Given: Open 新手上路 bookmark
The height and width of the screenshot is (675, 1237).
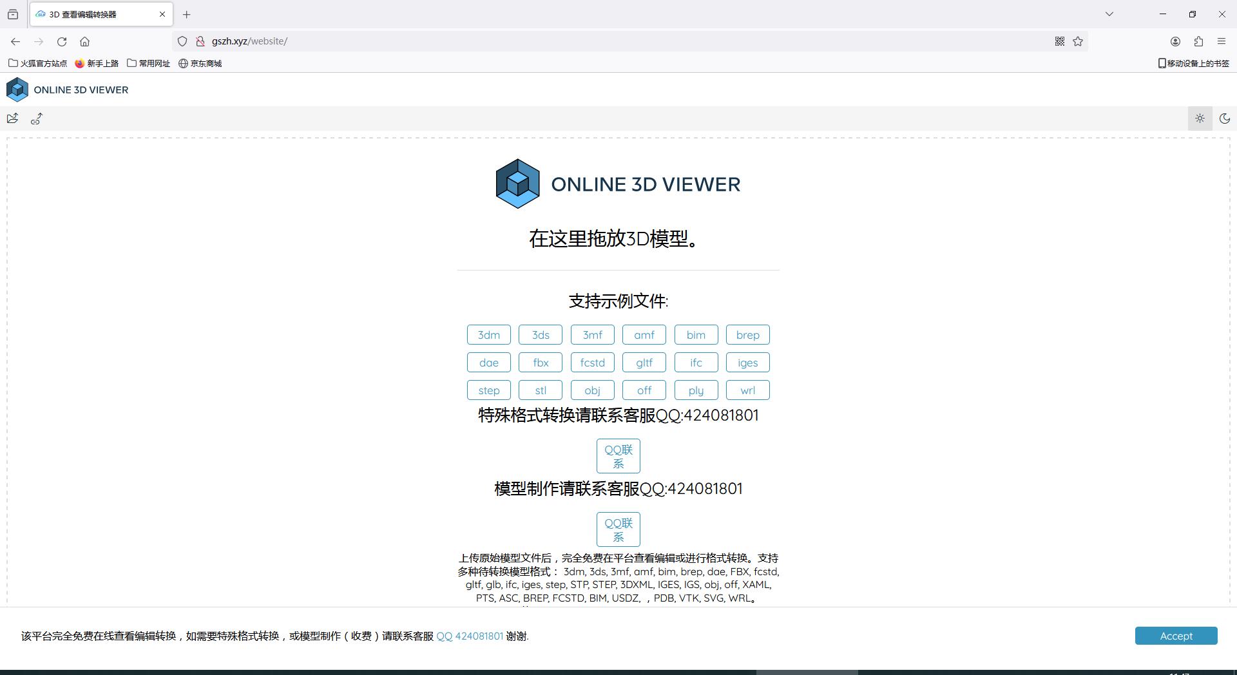Looking at the screenshot, I should click(x=97, y=63).
